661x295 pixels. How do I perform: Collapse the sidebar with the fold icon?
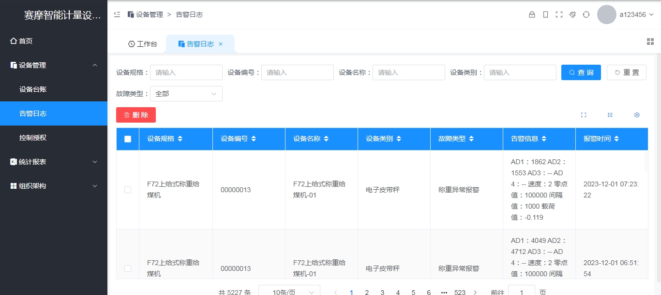[x=117, y=14]
